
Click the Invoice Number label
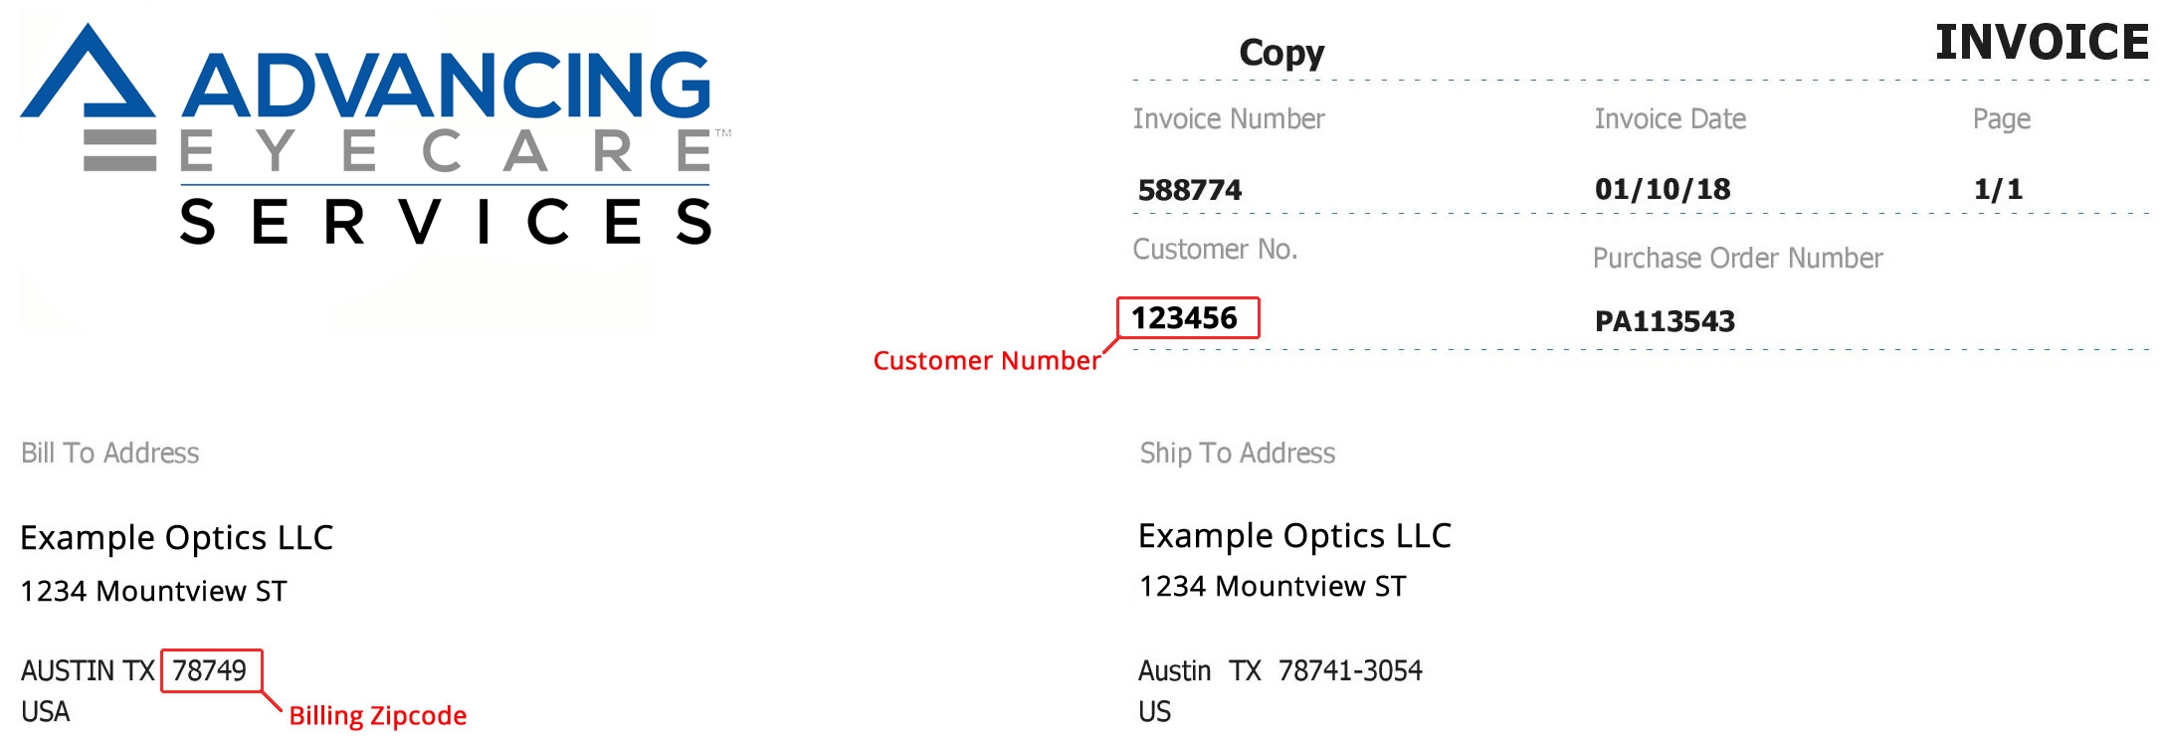[x=1229, y=119]
